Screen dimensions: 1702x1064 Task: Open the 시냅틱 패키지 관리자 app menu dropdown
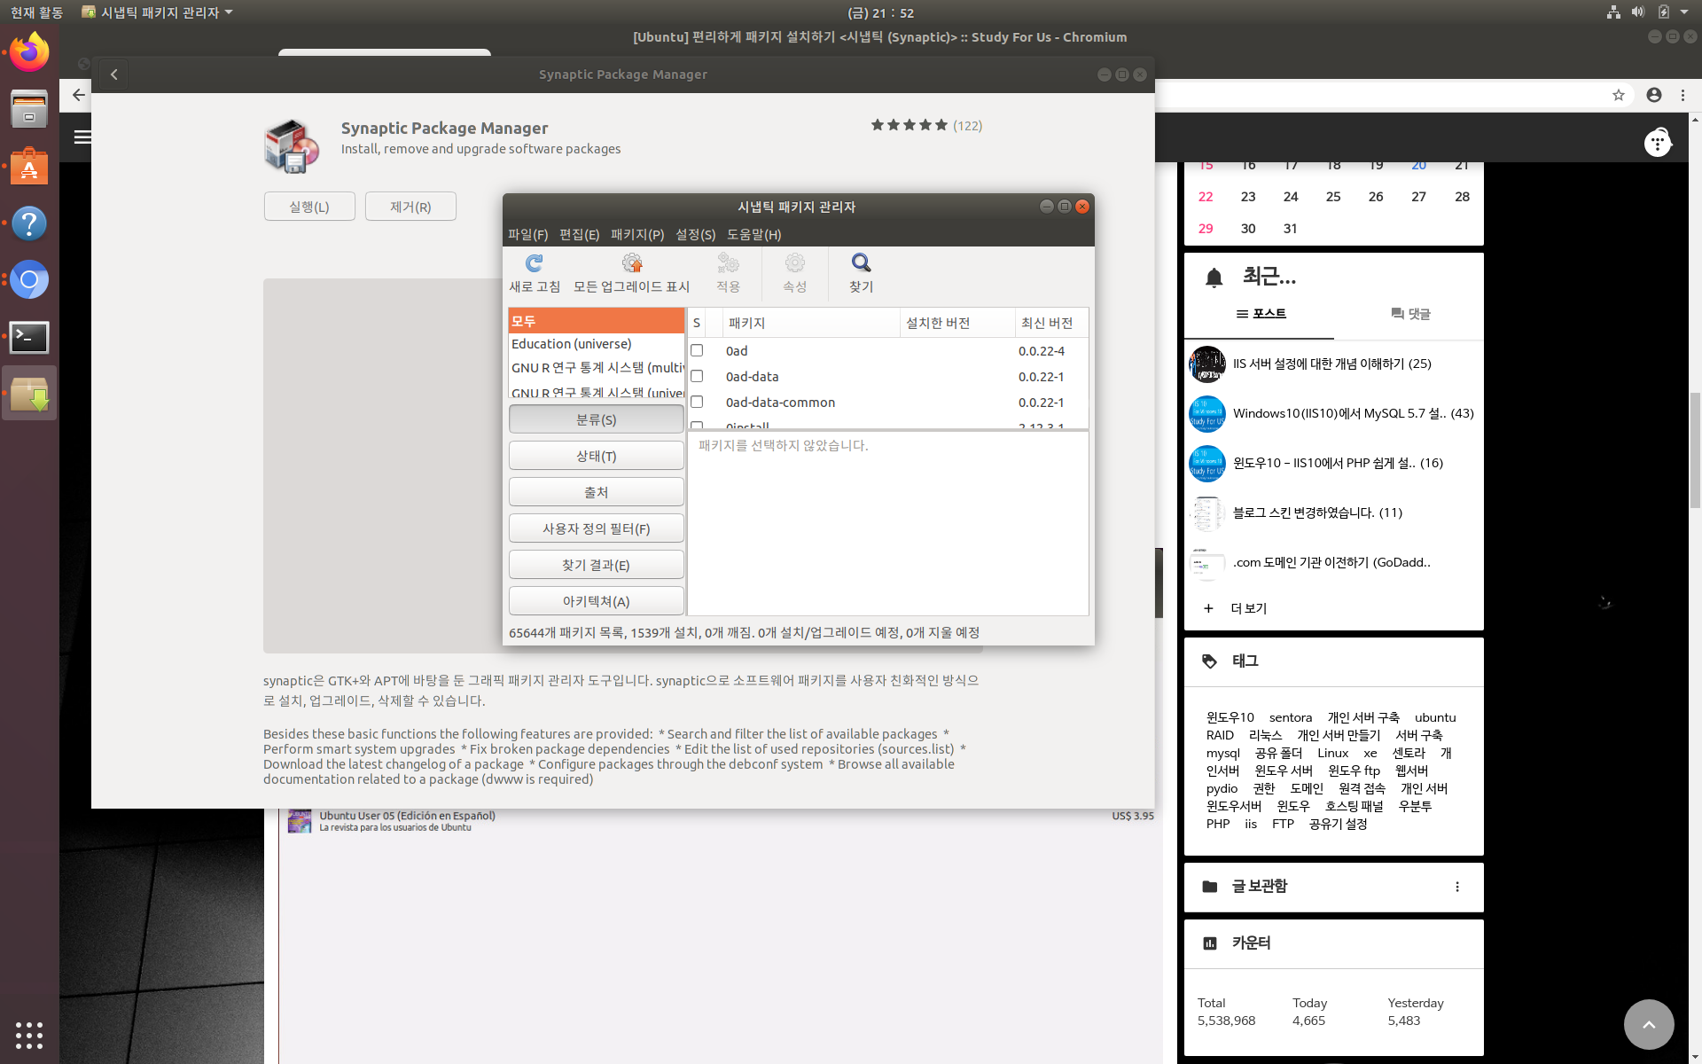pos(157,12)
